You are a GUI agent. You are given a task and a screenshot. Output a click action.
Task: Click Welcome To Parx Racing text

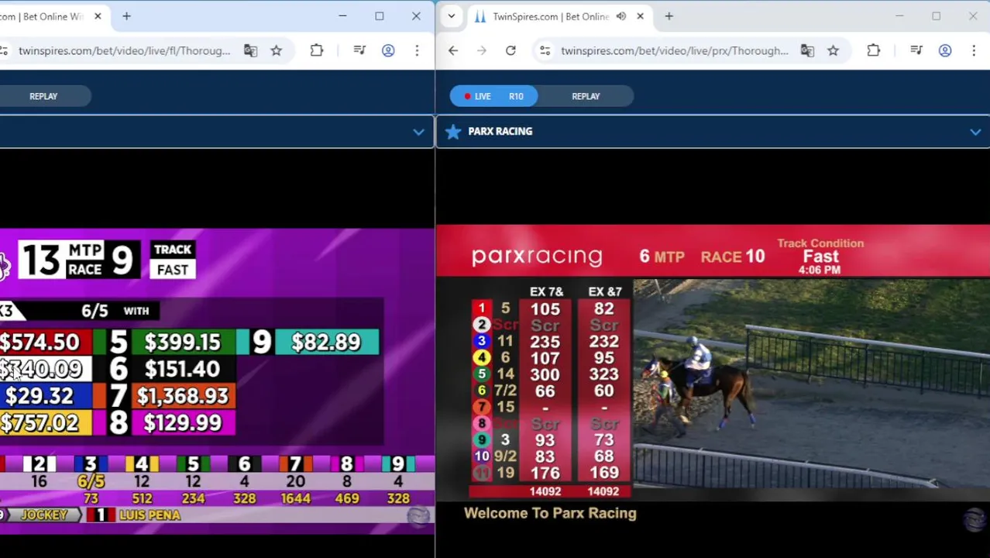point(550,513)
